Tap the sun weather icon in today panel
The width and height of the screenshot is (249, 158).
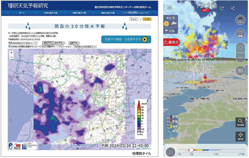[166, 24]
